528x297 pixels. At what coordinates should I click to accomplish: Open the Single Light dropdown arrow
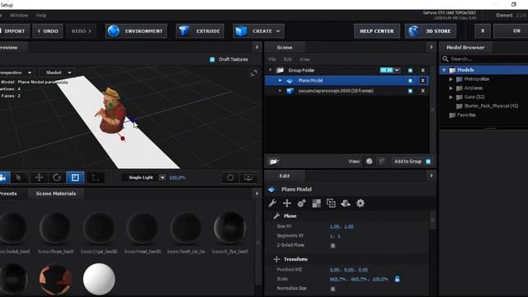pyautogui.click(x=162, y=177)
